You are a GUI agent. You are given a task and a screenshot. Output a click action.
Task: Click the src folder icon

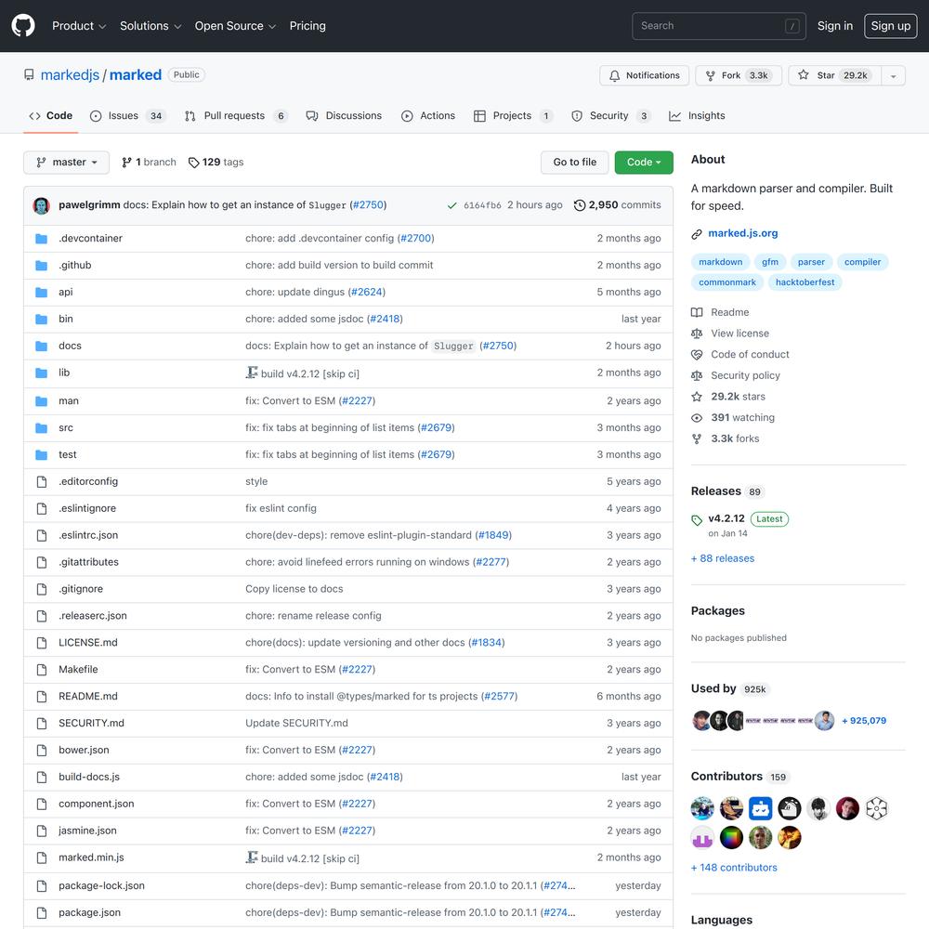42,427
